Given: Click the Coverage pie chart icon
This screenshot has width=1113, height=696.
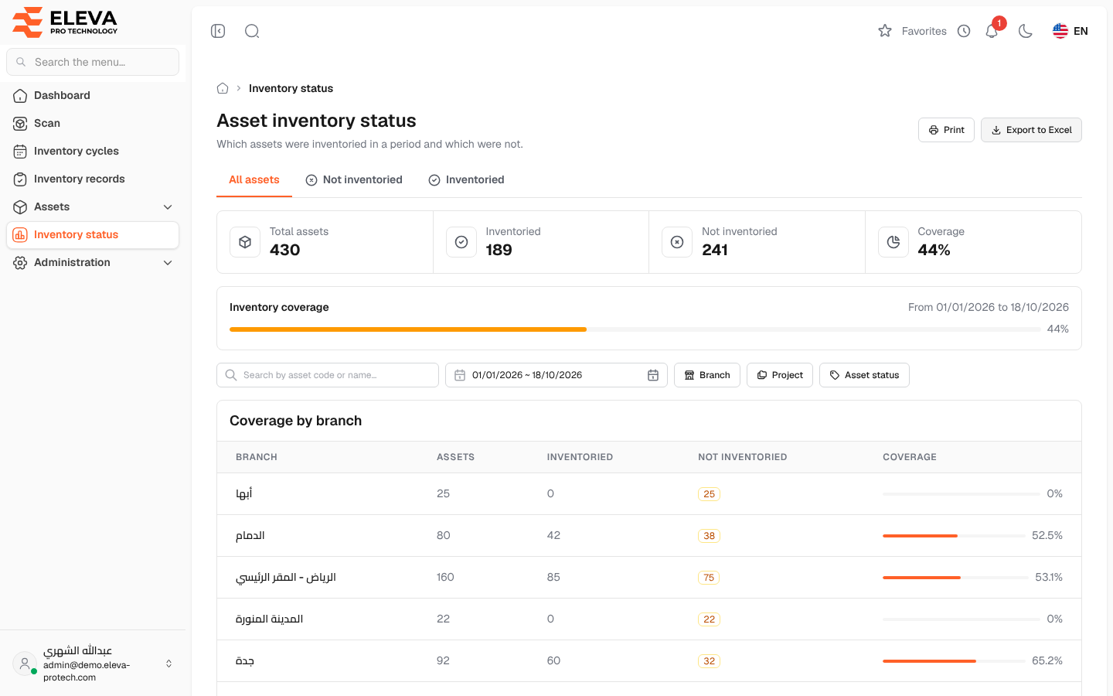Looking at the screenshot, I should (893, 242).
